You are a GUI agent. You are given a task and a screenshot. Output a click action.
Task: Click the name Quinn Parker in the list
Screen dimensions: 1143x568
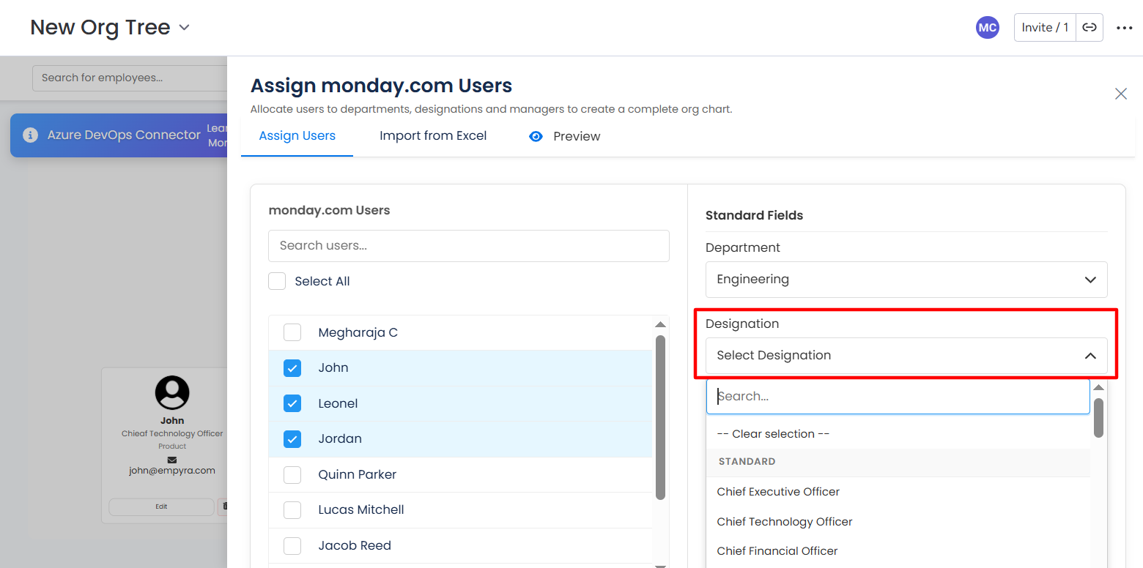357,474
